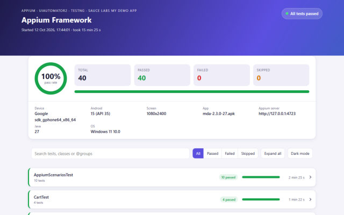This screenshot has width=344, height=215.
Task: Click the Android value 15 (API 35)
Action: (101, 113)
